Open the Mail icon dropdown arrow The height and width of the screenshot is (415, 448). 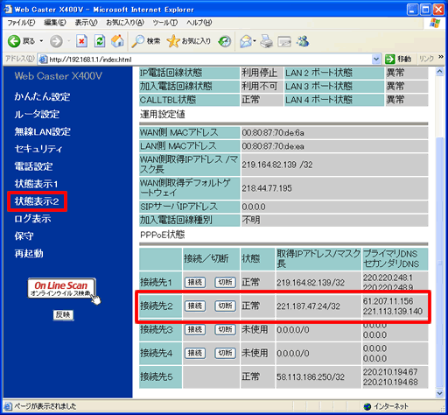click(x=255, y=41)
